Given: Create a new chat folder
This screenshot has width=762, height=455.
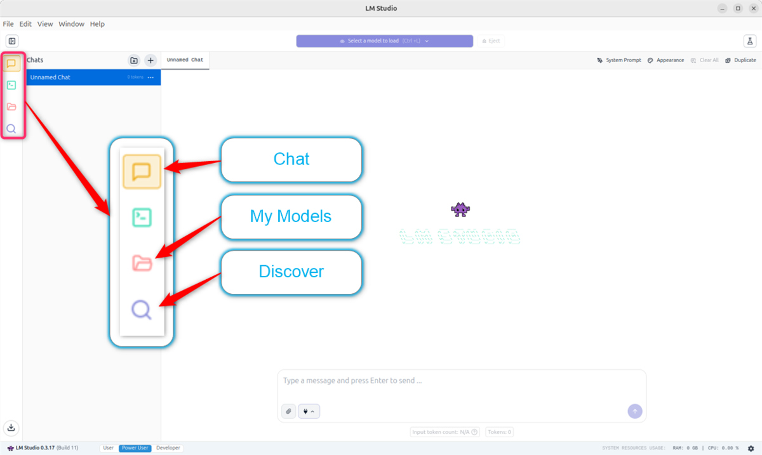Looking at the screenshot, I should coord(134,60).
